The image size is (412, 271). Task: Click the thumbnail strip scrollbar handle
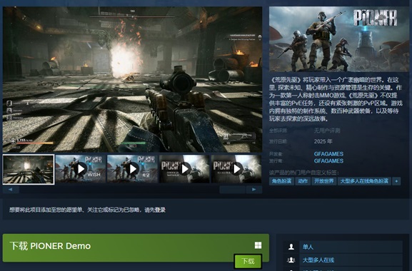pyautogui.click(x=232, y=190)
